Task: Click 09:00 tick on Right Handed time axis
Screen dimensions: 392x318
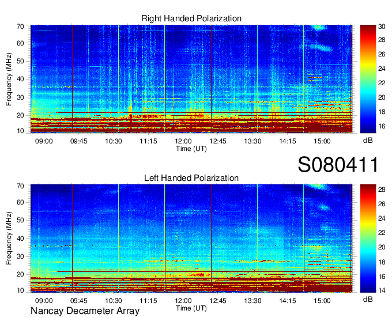Action: tap(44, 141)
